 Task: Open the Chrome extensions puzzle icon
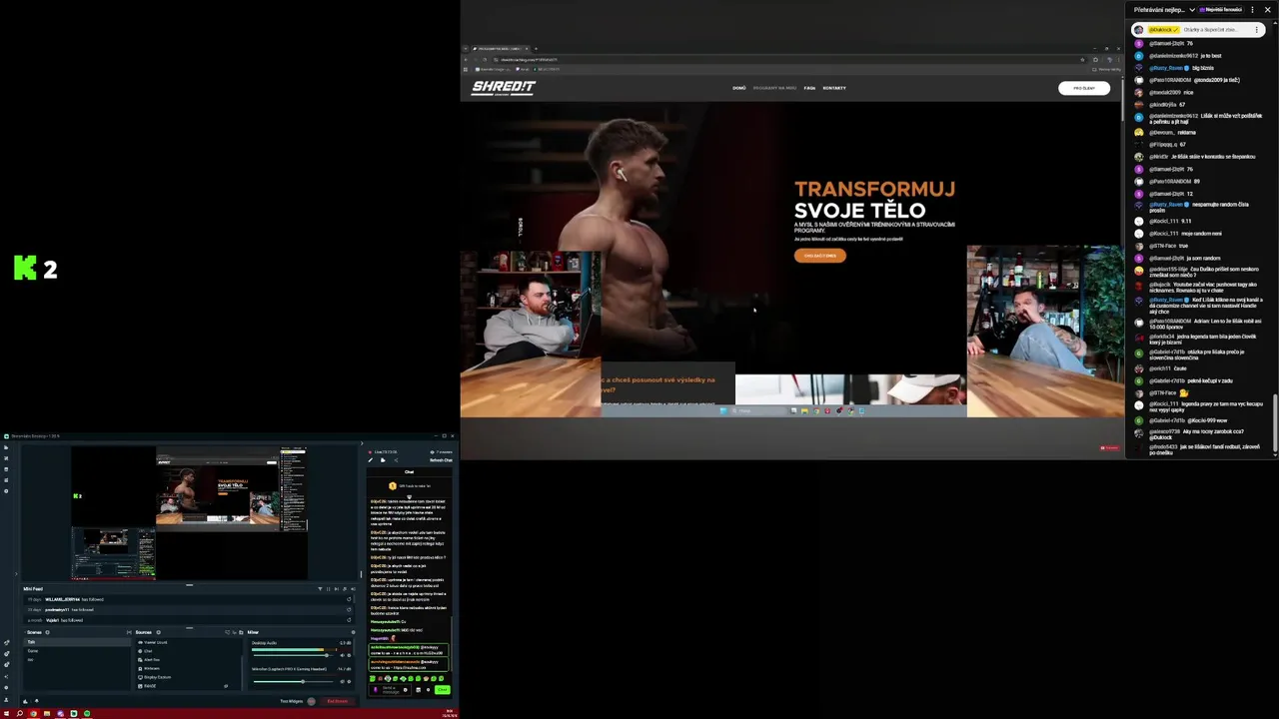tap(1096, 60)
